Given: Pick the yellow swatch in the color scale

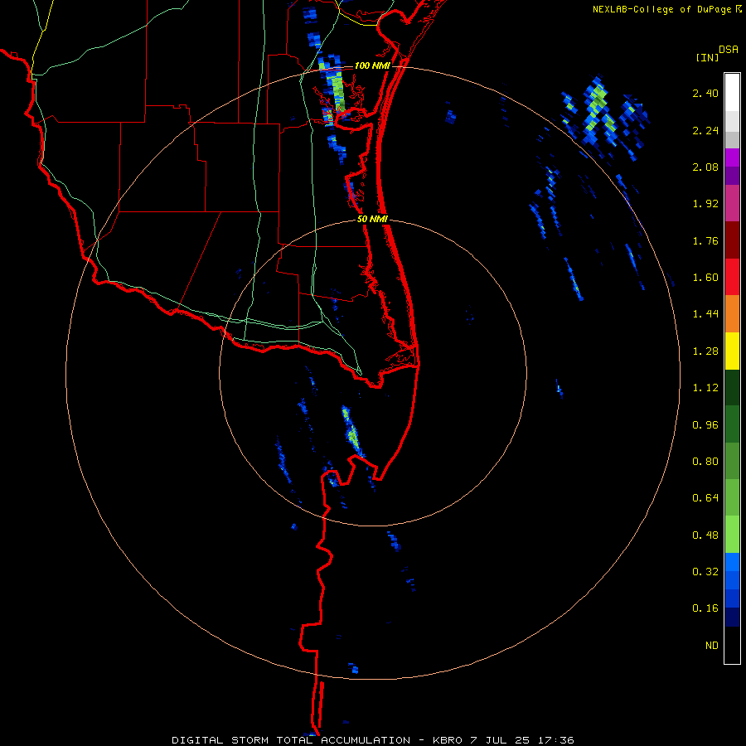Looking at the screenshot, I should [732, 351].
